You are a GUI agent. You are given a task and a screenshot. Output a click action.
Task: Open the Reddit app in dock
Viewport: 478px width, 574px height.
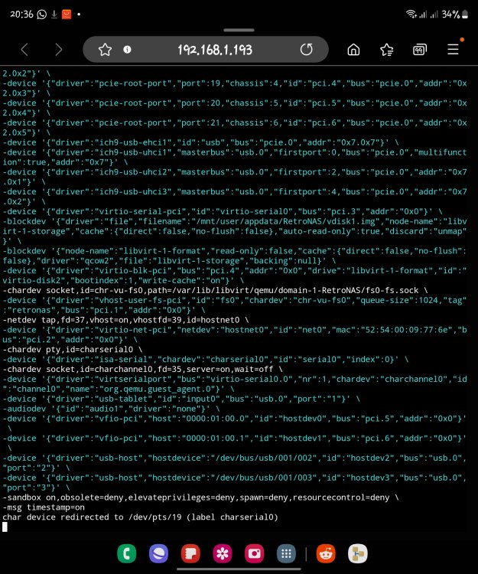(326, 553)
